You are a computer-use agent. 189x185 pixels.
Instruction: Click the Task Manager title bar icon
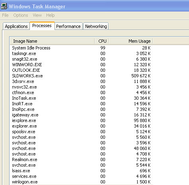point(4,6)
